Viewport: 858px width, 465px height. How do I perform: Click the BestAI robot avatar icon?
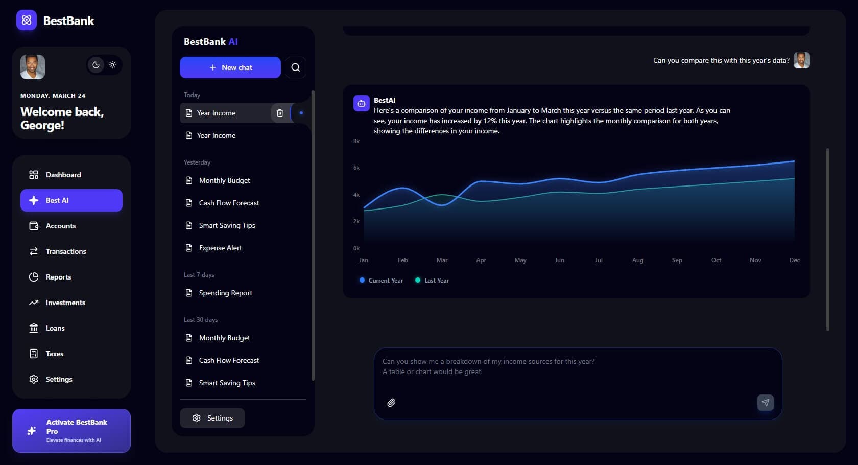(x=361, y=103)
